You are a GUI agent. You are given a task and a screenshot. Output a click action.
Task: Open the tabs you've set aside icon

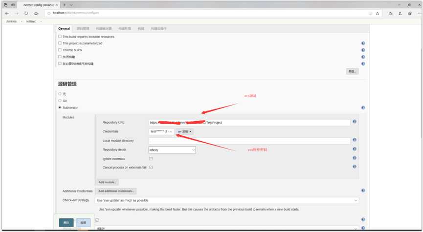point(5,5)
